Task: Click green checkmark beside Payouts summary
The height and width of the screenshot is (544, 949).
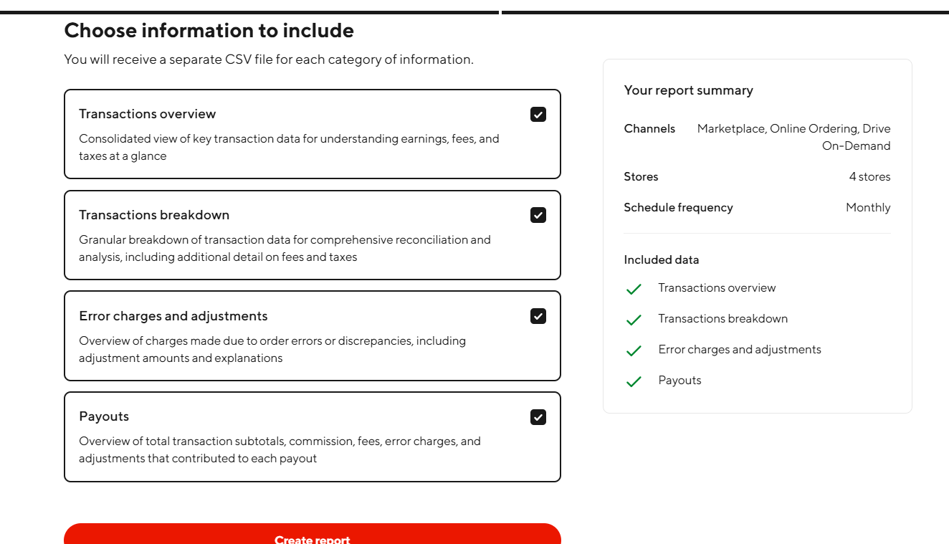Action: (634, 382)
